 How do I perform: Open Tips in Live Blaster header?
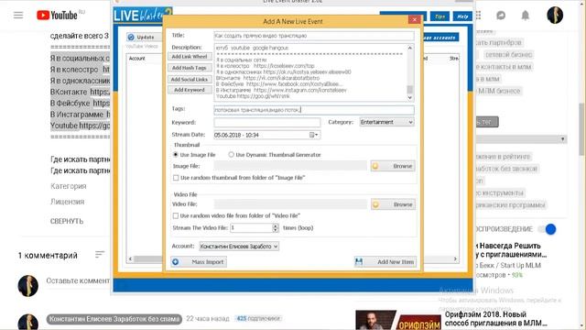pos(439,16)
